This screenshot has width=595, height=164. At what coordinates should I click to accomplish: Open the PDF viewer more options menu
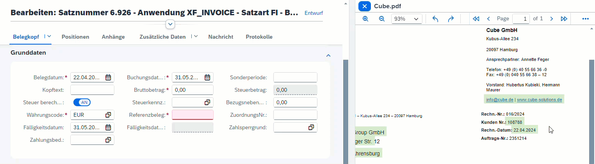(585, 19)
